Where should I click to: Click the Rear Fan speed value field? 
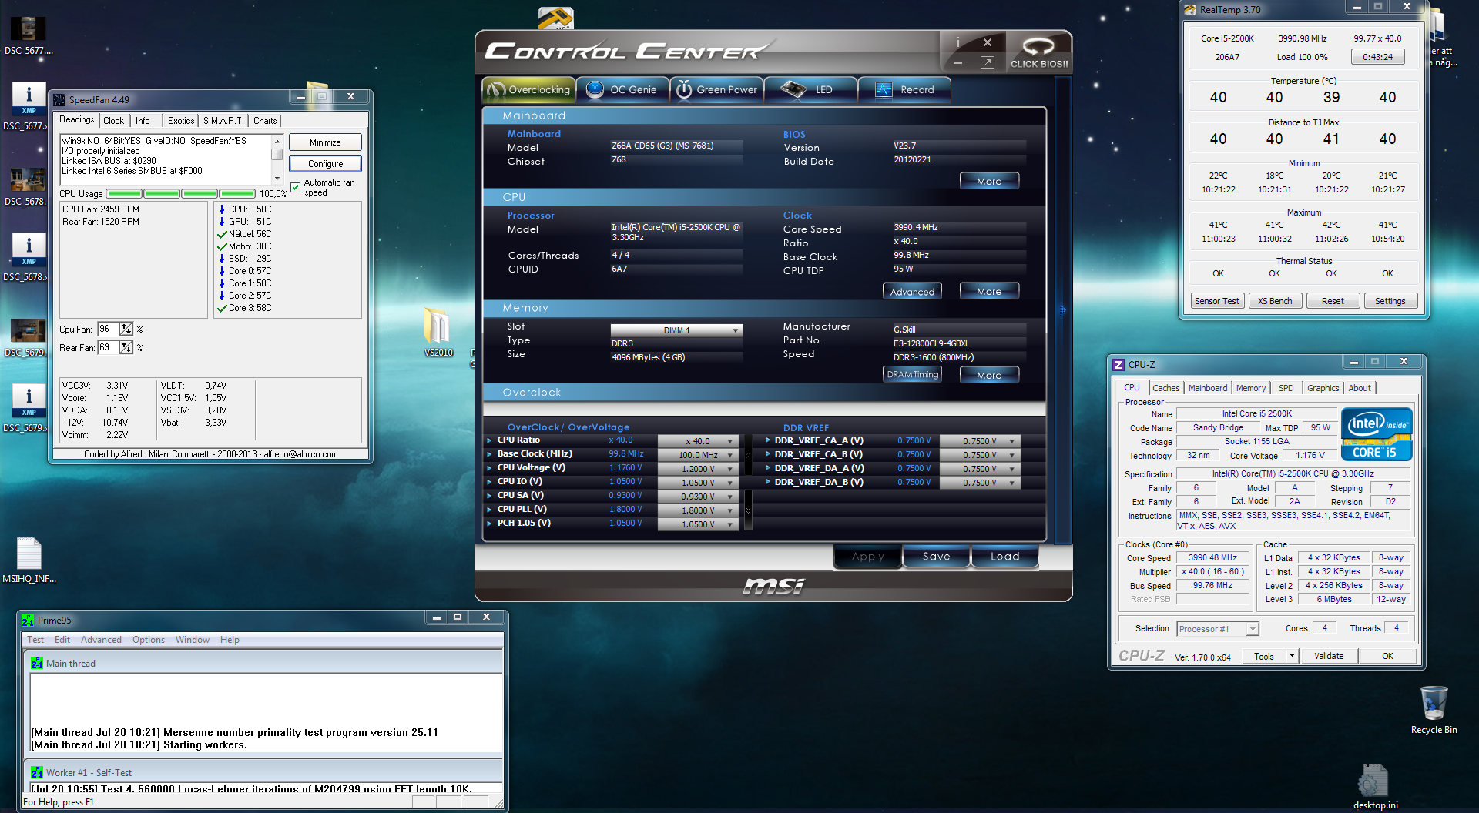coord(108,347)
